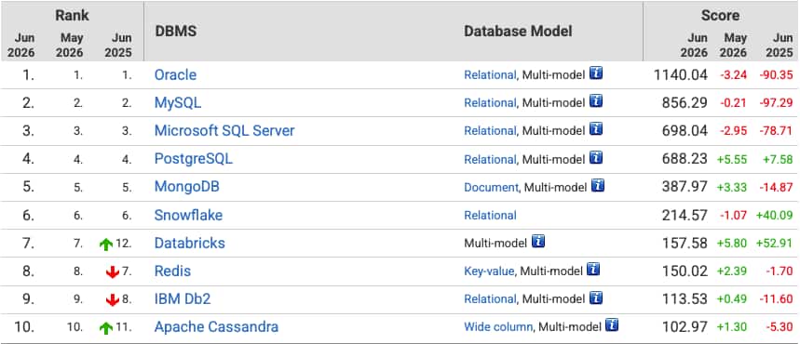Select Cassandra's score value 102.97

[685, 326]
